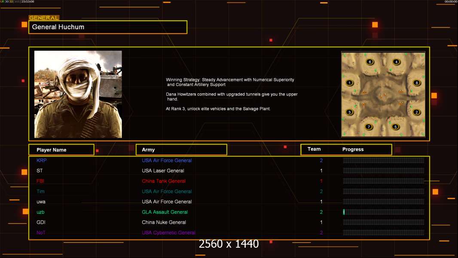Click the General Huchum name field

point(108,27)
